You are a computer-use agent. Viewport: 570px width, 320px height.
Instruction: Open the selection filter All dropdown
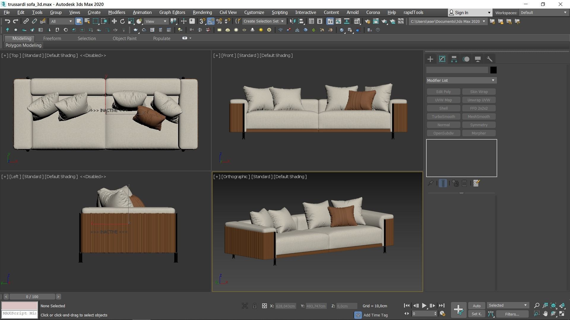pyautogui.click(x=61, y=21)
